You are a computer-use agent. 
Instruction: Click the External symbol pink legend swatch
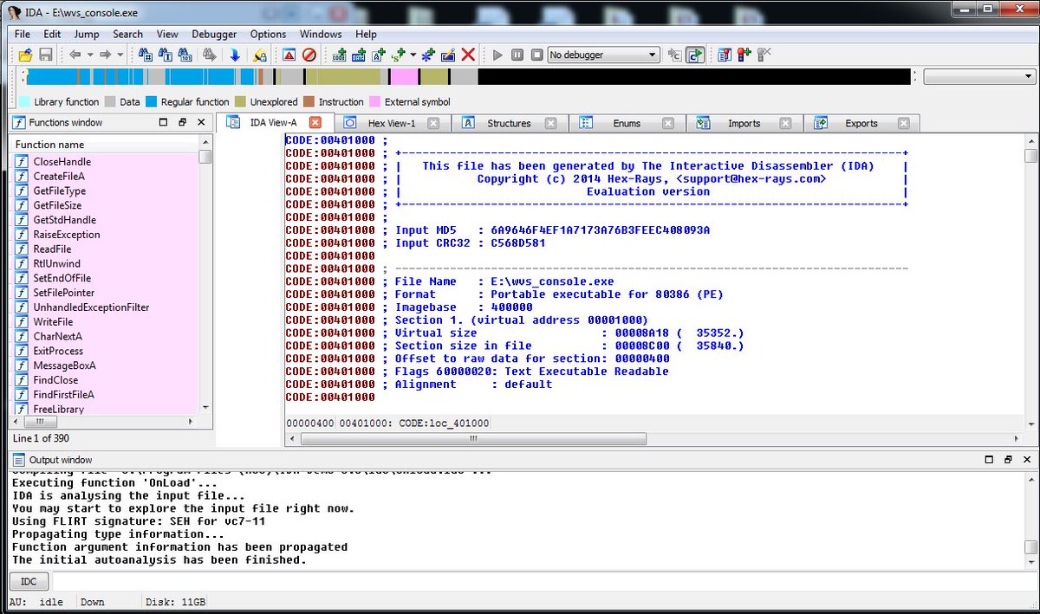click(375, 101)
